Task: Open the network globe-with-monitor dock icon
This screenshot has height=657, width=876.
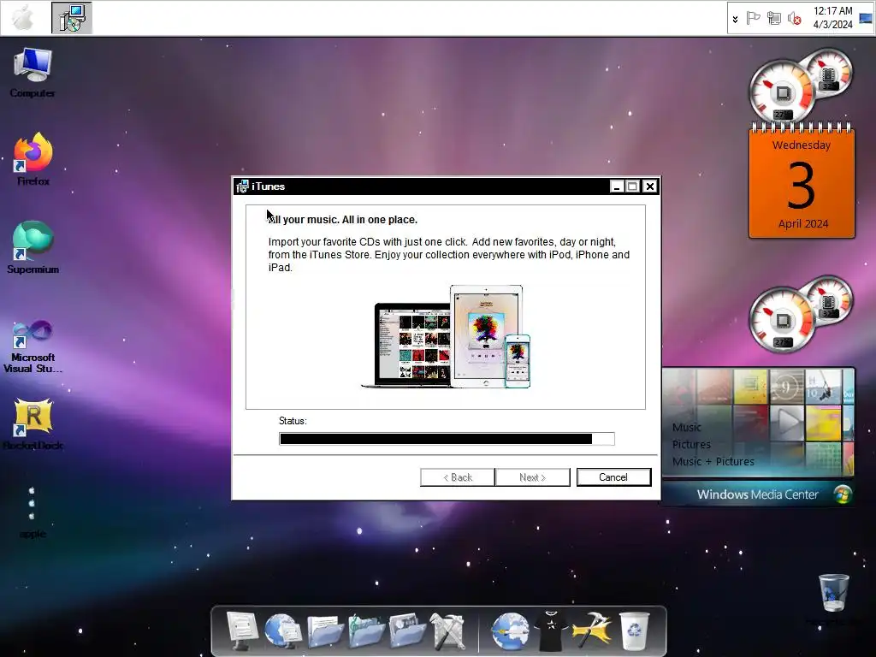Action: pos(283,630)
